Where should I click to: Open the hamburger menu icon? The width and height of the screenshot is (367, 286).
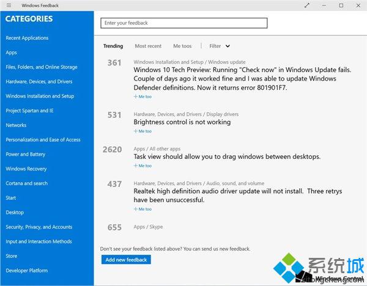click(9, 5)
